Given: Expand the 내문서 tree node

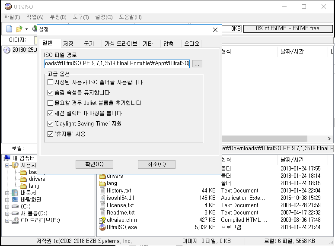Looking at the screenshot, I should [7, 193].
